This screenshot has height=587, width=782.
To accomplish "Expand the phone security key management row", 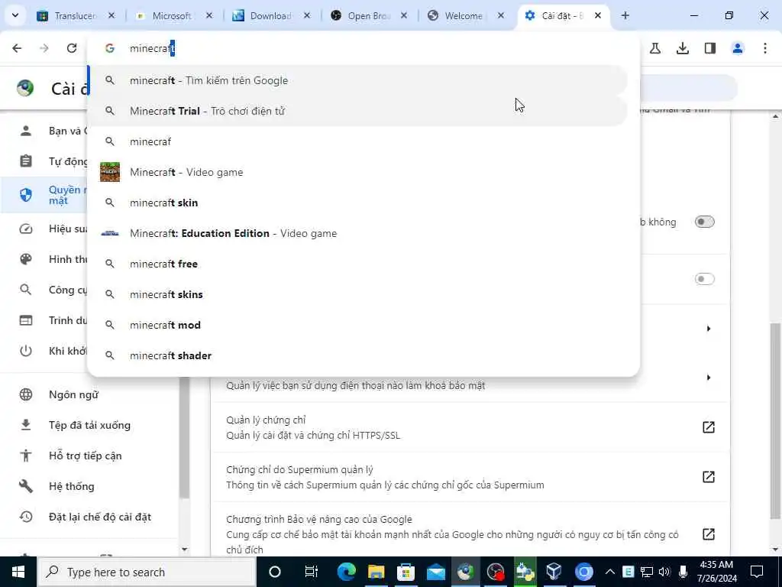I will click(x=708, y=378).
